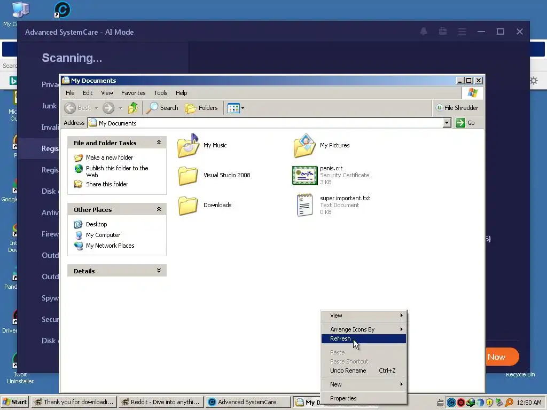Open the Tools menu
The width and height of the screenshot is (547, 410).
[x=160, y=93]
